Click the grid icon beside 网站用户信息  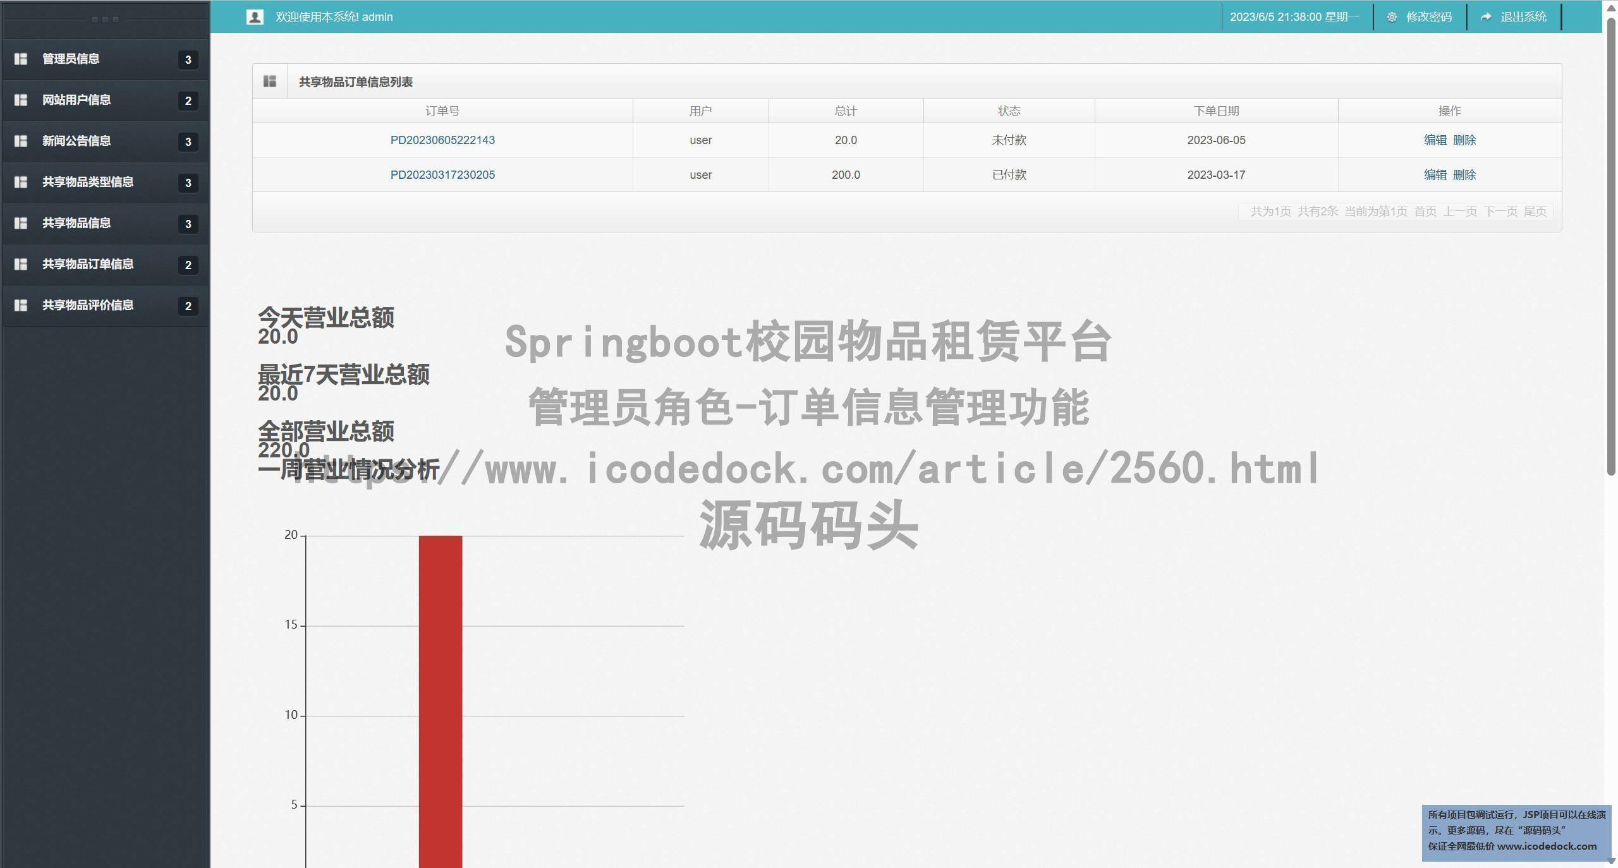pyautogui.click(x=21, y=100)
